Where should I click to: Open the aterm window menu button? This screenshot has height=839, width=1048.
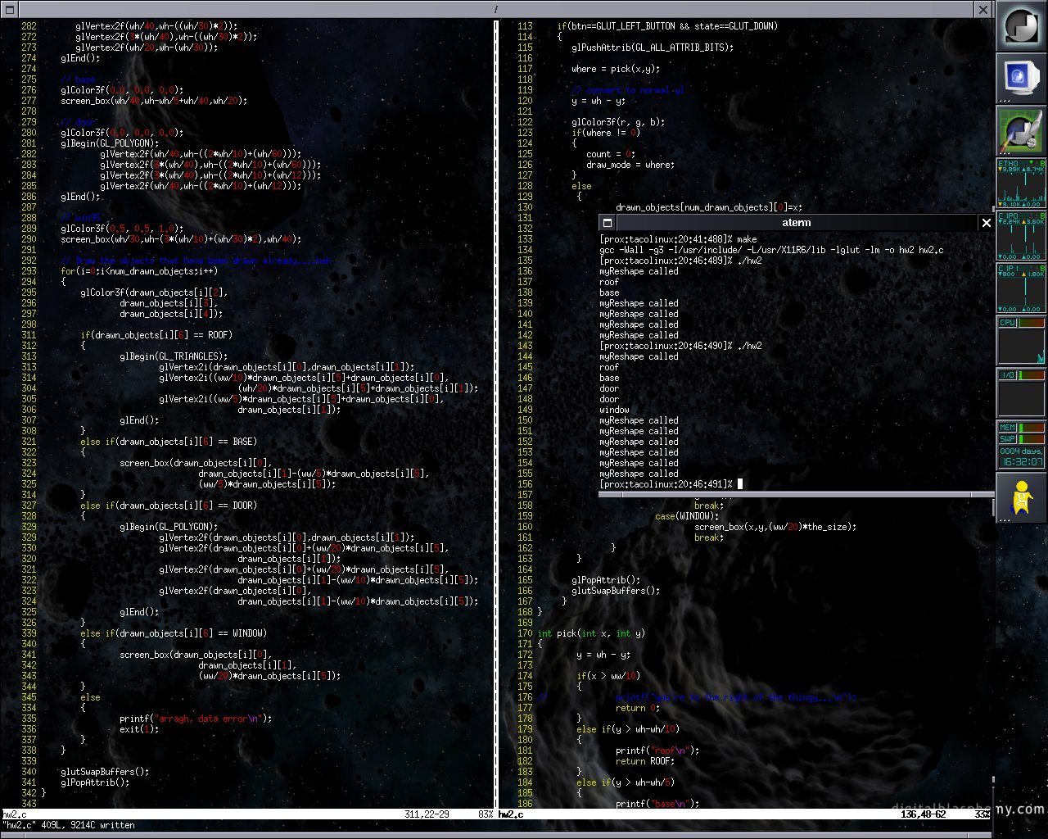pos(607,223)
